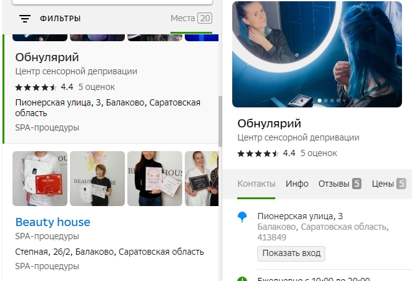Image resolution: width=412 pixels, height=281 pixels.
Task: Switch to the Инфо tab
Action: [x=297, y=184]
